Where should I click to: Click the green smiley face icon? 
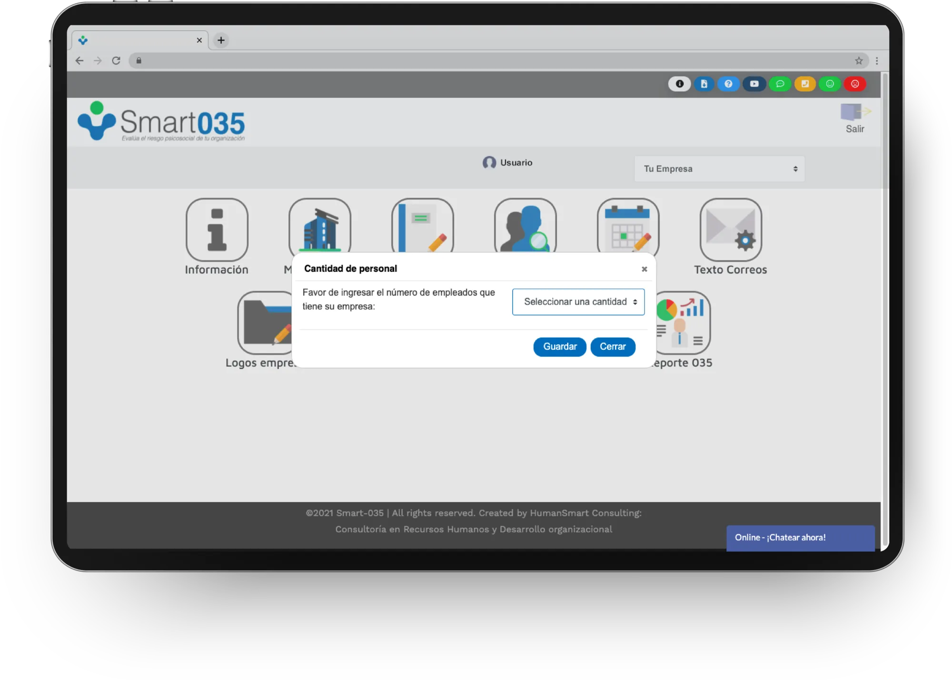pos(830,84)
